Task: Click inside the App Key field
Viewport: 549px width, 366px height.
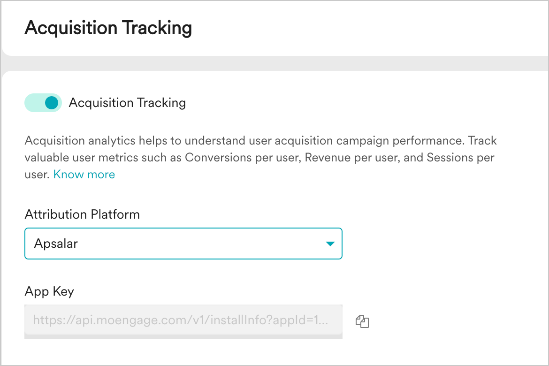Action: tap(183, 321)
